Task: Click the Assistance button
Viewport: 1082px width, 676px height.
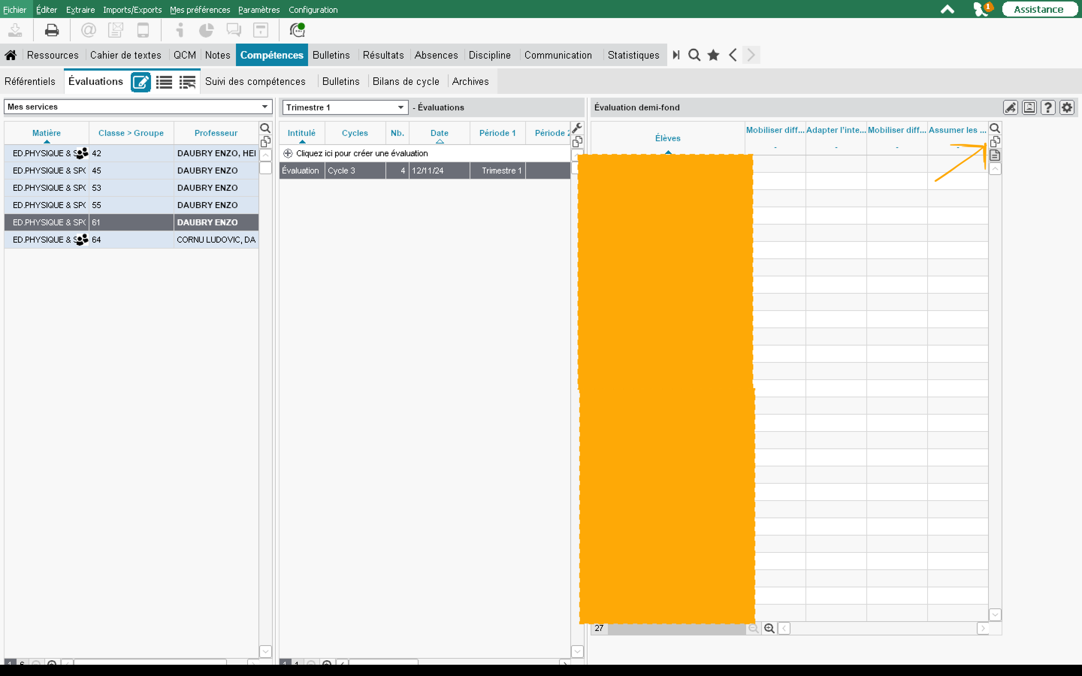Action: (1039, 9)
